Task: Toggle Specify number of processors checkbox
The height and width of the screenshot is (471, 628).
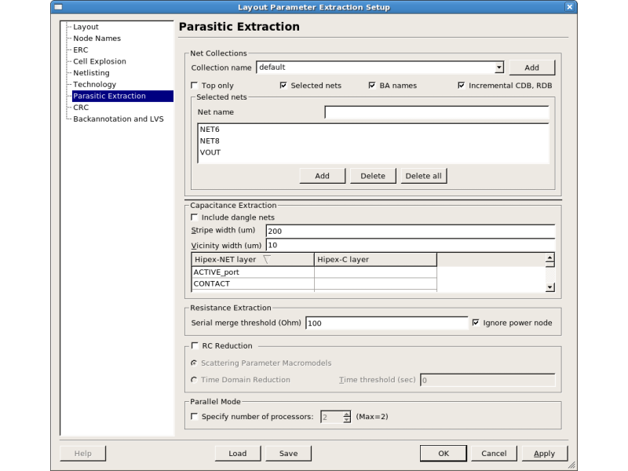Action: point(195,417)
